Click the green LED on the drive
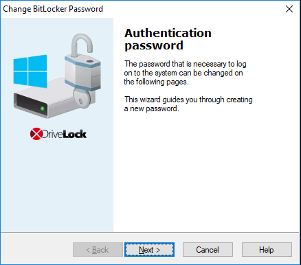This screenshot has width=301, height=265. coord(42,108)
